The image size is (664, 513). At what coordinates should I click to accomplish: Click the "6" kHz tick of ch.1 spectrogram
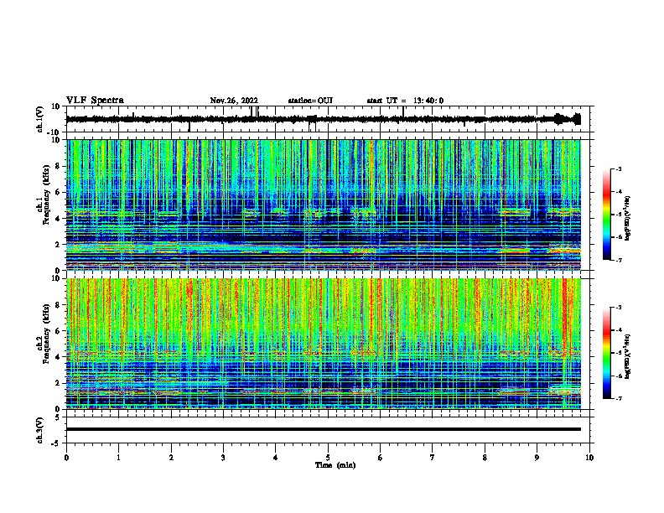(x=58, y=192)
